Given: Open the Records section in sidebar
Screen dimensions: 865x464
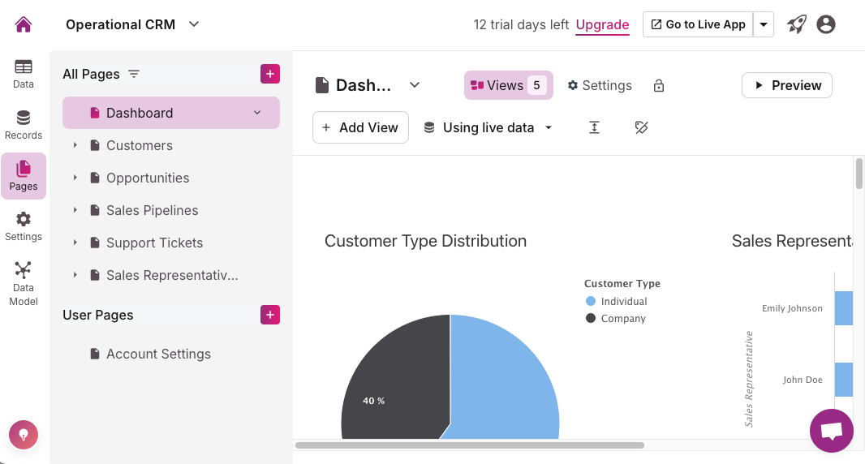Looking at the screenshot, I should (24, 125).
